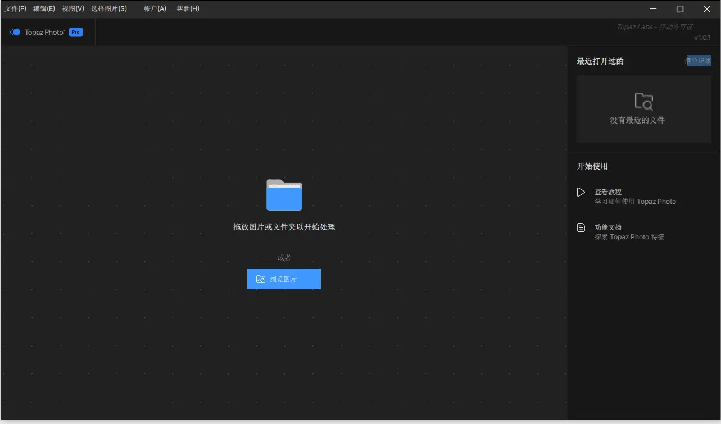Open the 帐户 menu

(x=154, y=8)
